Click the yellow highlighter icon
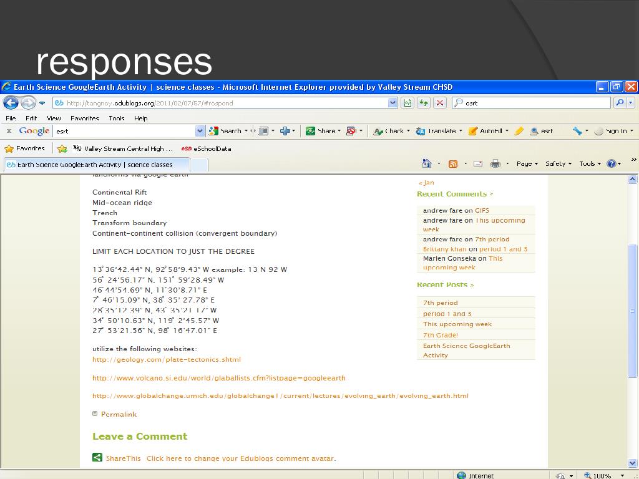This screenshot has width=639, height=479. [x=519, y=131]
